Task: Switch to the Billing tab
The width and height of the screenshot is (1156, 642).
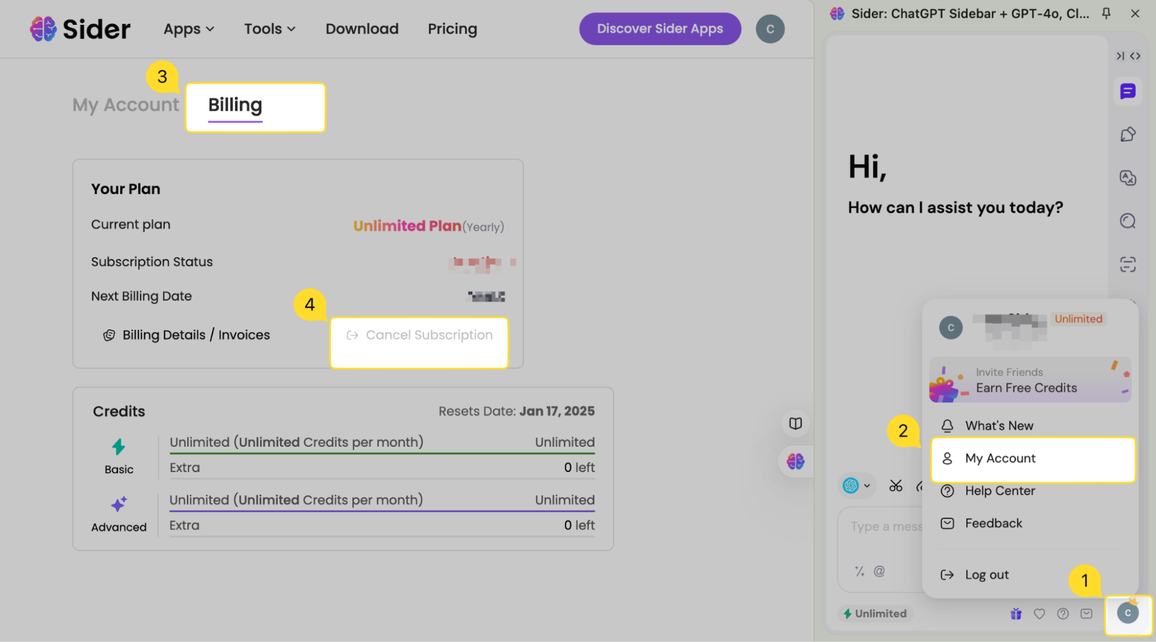Action: [x=235, y=105]
